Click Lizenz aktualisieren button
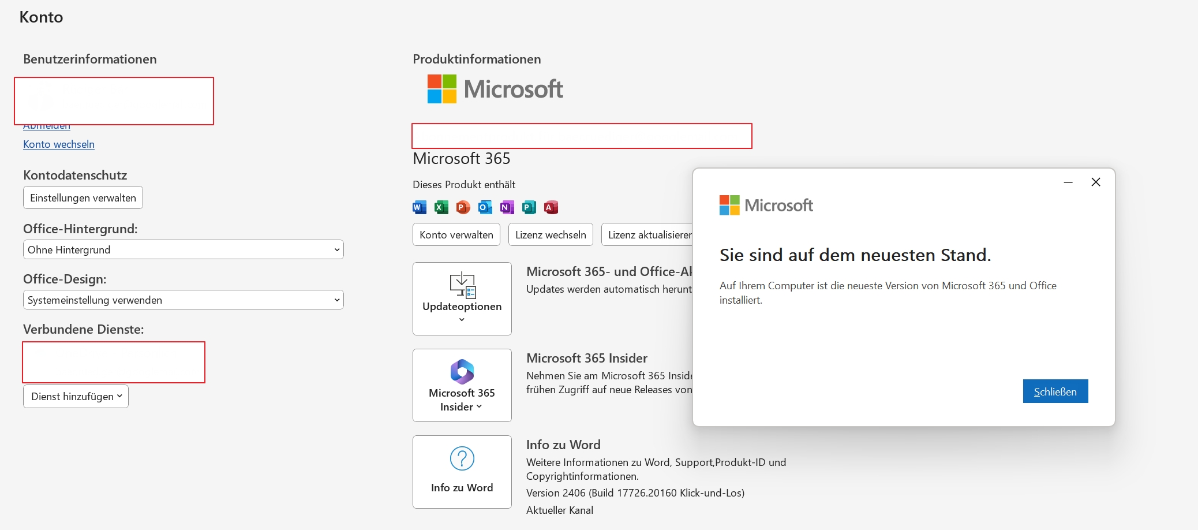The image size is (1198, 530). [x=647, y=234]
